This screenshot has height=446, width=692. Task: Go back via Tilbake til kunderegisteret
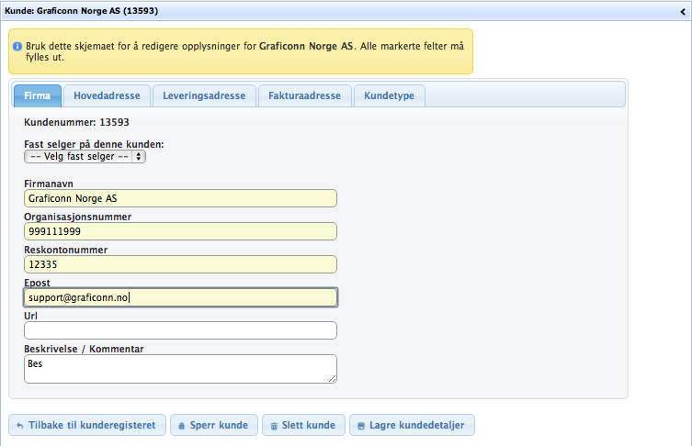(x=87, y=426)
